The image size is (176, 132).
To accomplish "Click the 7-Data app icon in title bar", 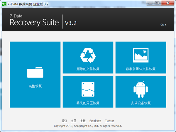I will point(4,4).
